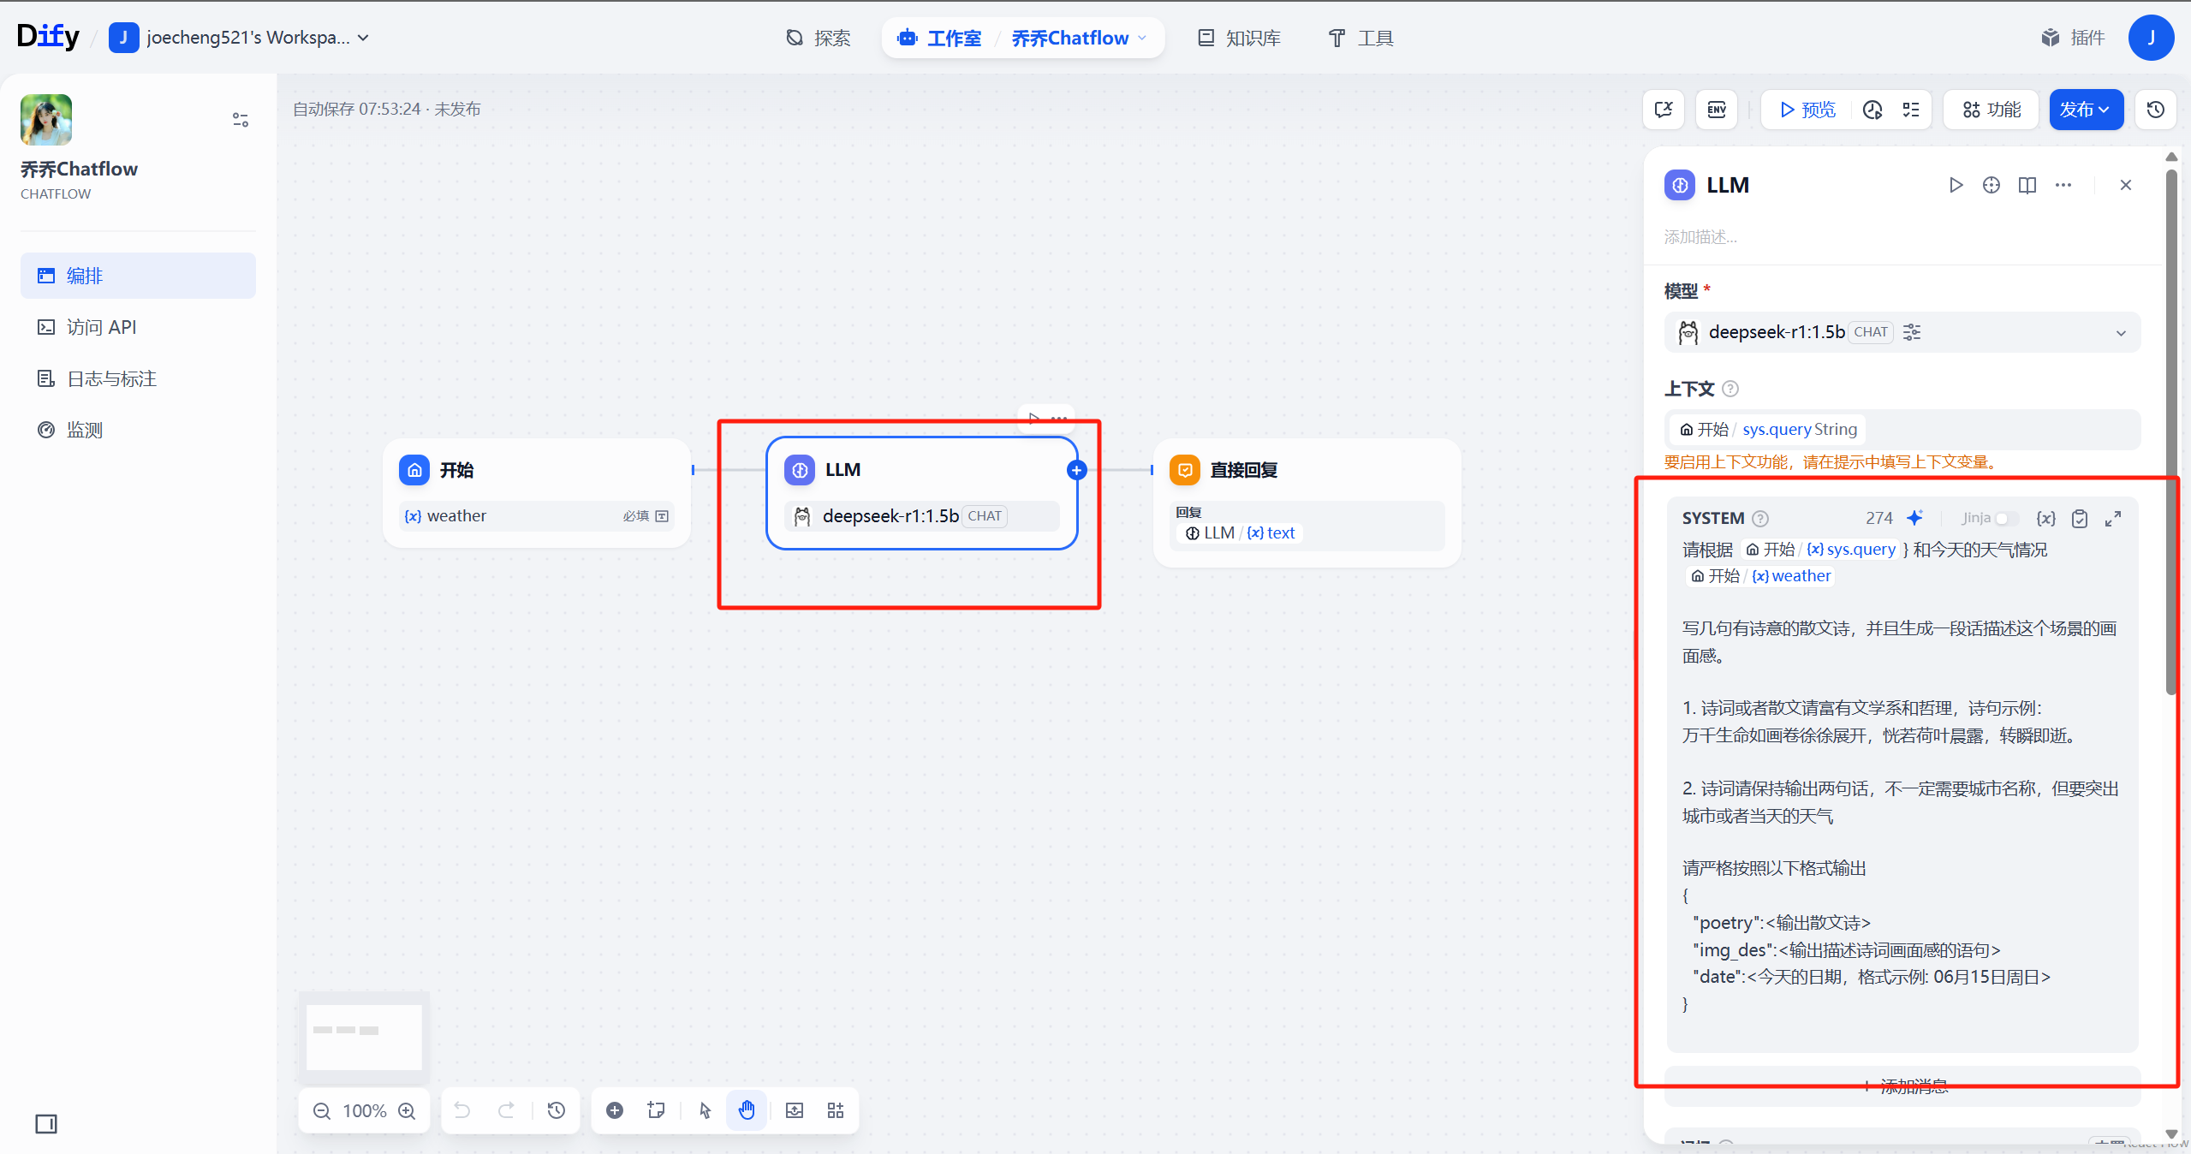2191x1154 pixels.
Task: Close the LLM settings panel
Action: (x=2126, y=185)
